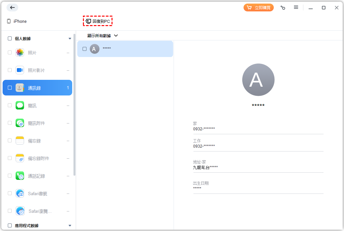Tick the 個人數據 checkbox

tap(10, 38)
